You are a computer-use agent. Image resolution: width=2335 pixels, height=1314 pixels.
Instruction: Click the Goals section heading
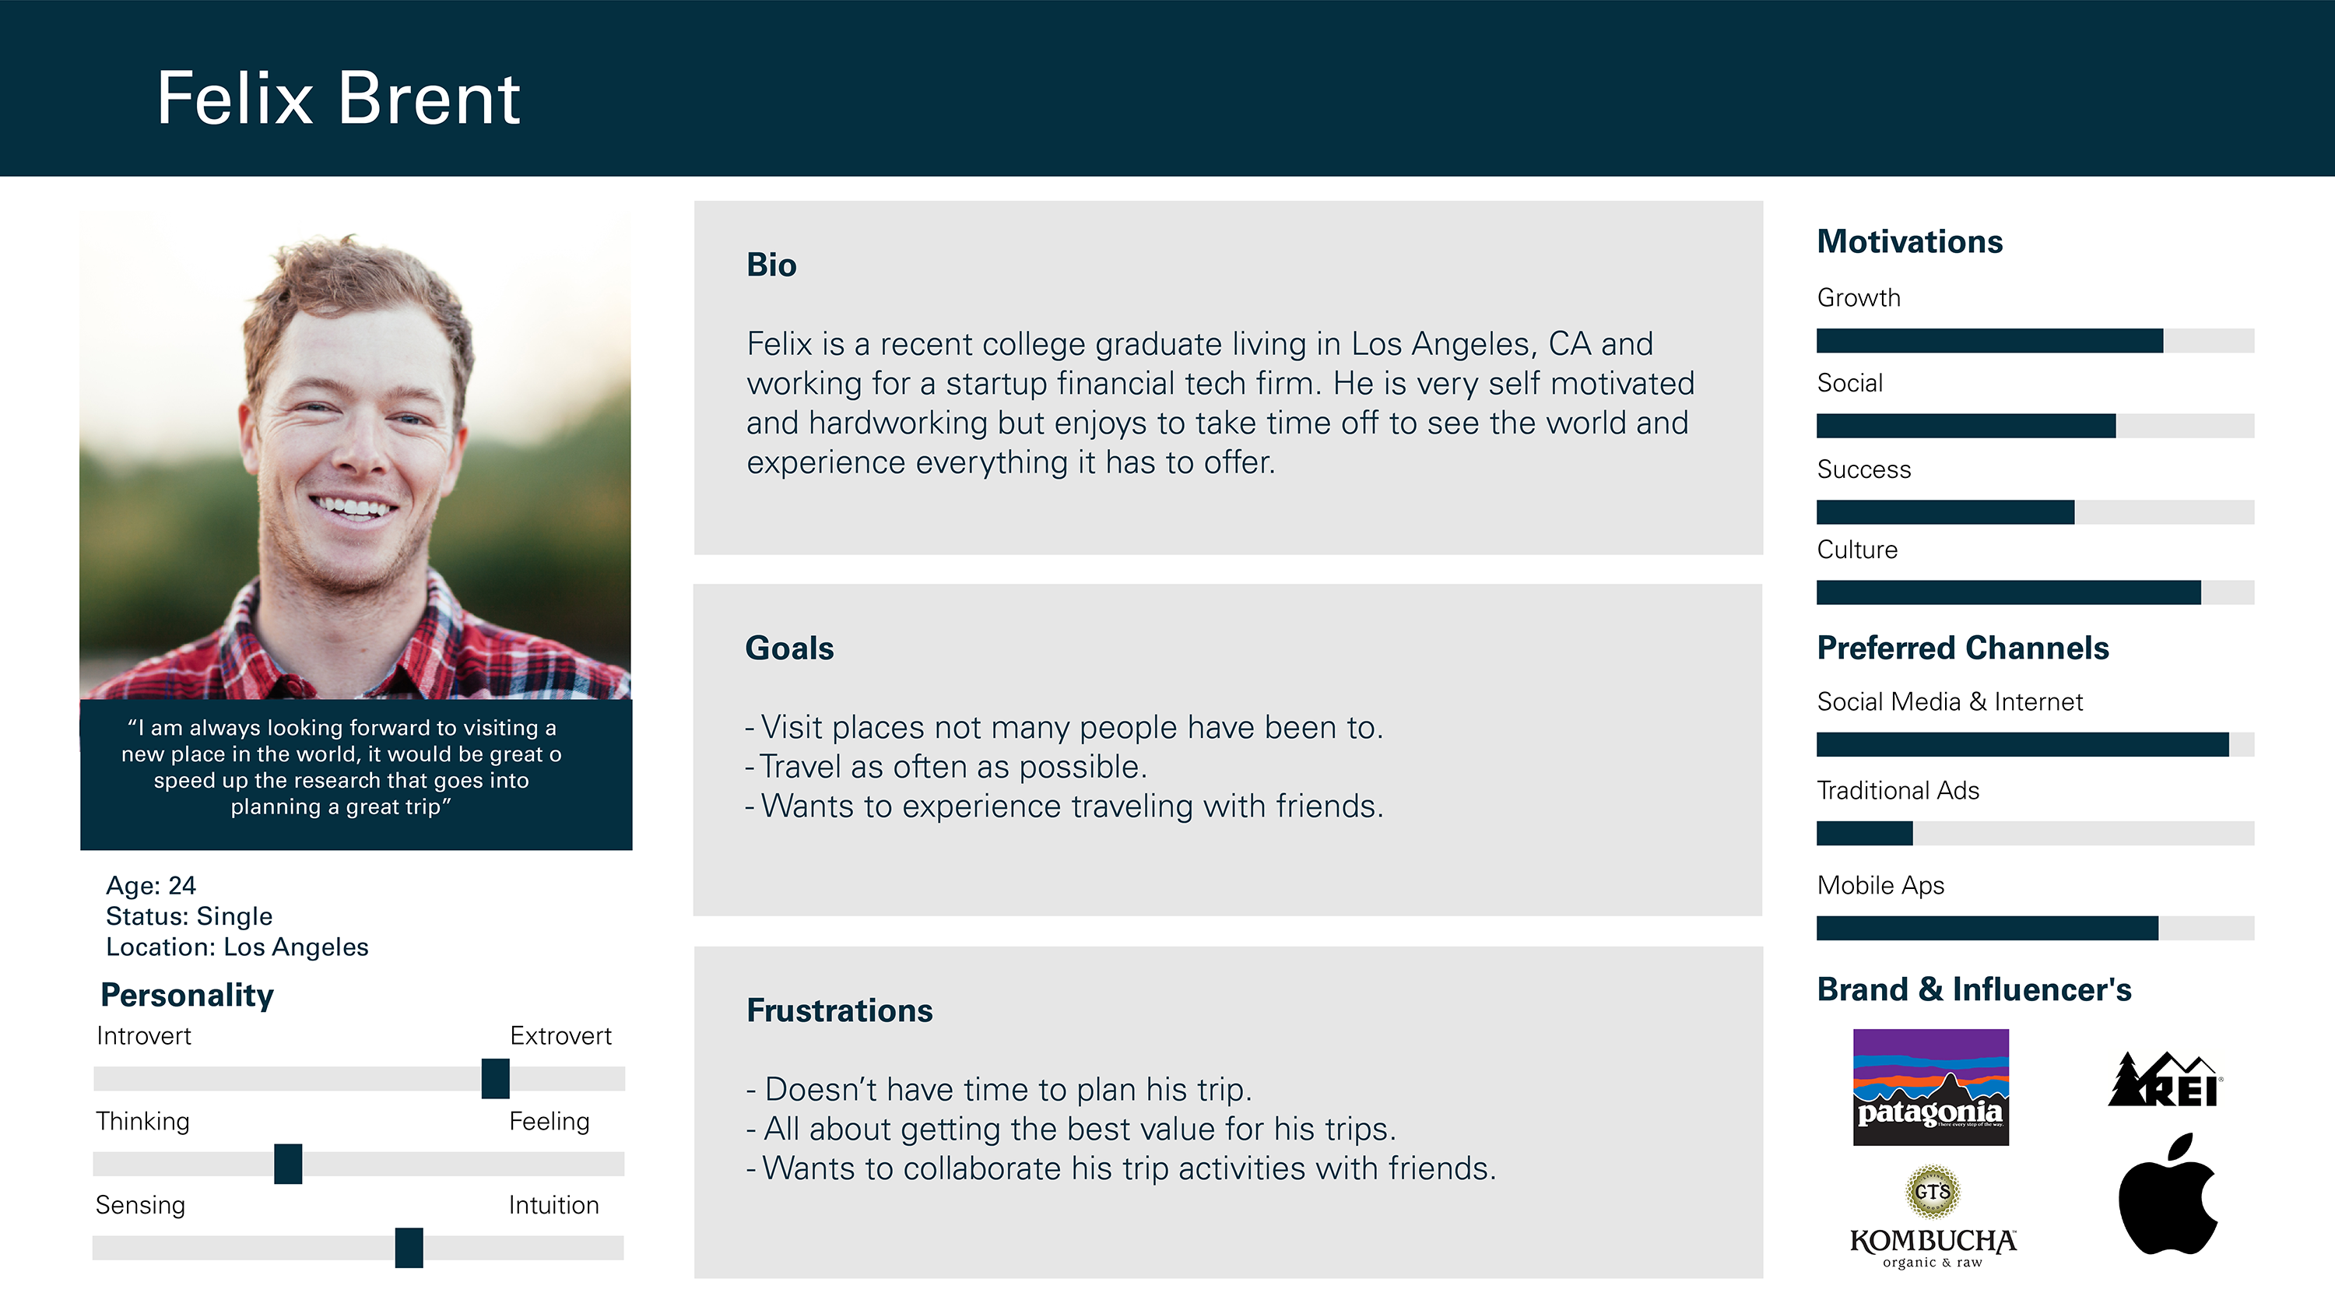(x=789, y=648)
